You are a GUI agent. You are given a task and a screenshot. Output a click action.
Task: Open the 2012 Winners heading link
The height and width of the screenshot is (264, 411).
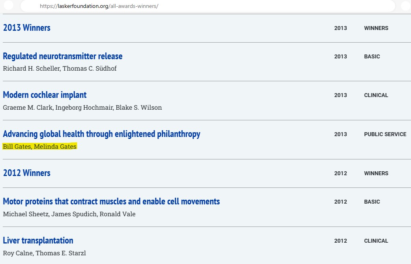click(x=26, y=173)
